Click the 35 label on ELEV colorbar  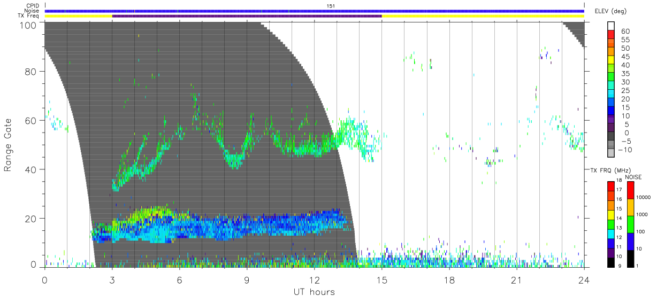(x=625, y=74)
